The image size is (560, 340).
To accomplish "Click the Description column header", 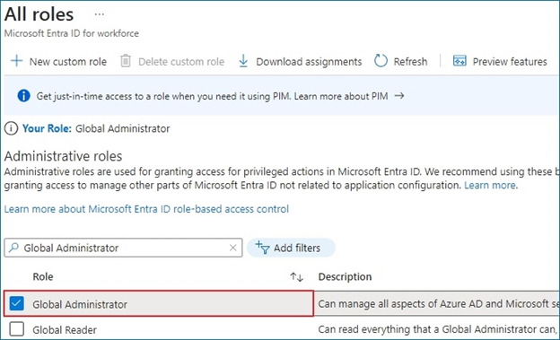I will pyautogui.click(x=345, y=277).
